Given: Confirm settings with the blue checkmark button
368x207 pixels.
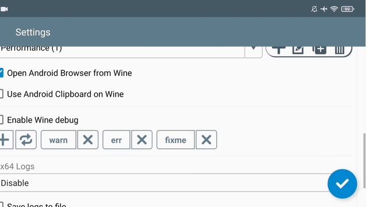Looking at the screenshot, I should [342, 184].
